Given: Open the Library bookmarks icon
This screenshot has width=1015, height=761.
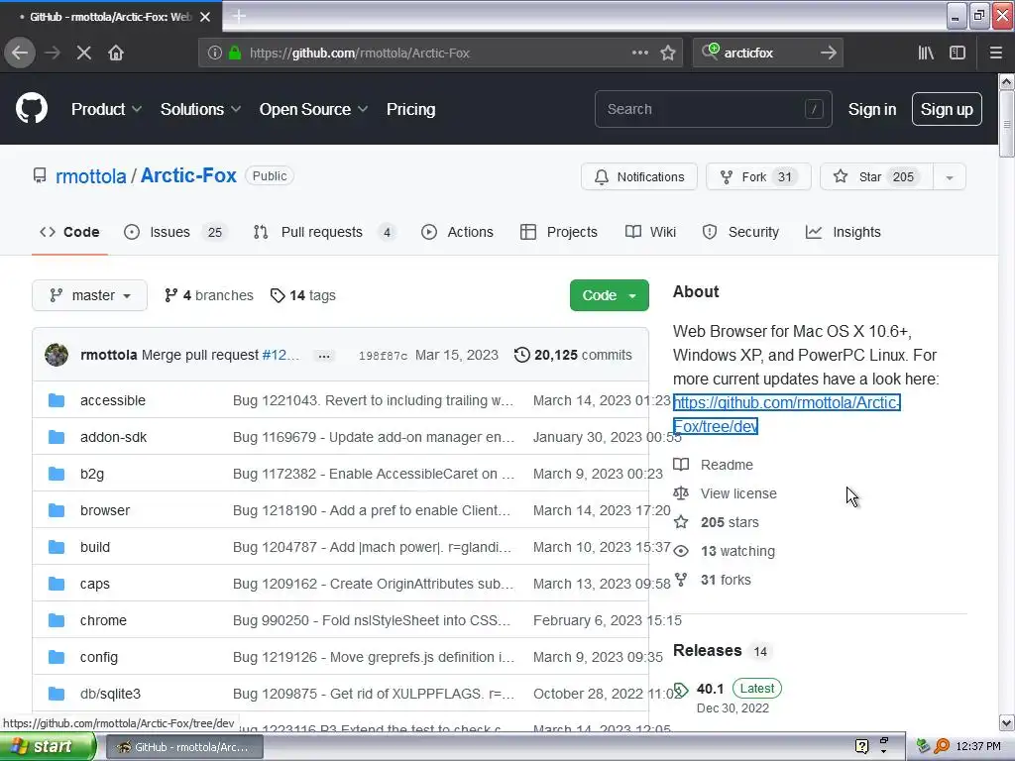Looking at the screenshot, I should click(926, 53).
